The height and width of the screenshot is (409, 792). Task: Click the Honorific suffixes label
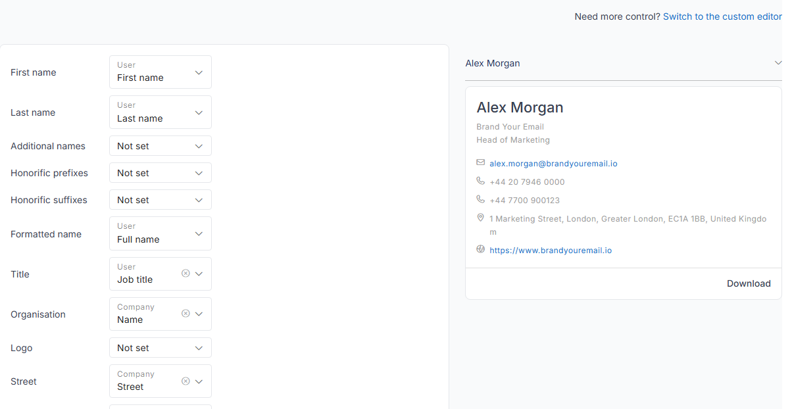pyautogui.click(x=49, y=200)
